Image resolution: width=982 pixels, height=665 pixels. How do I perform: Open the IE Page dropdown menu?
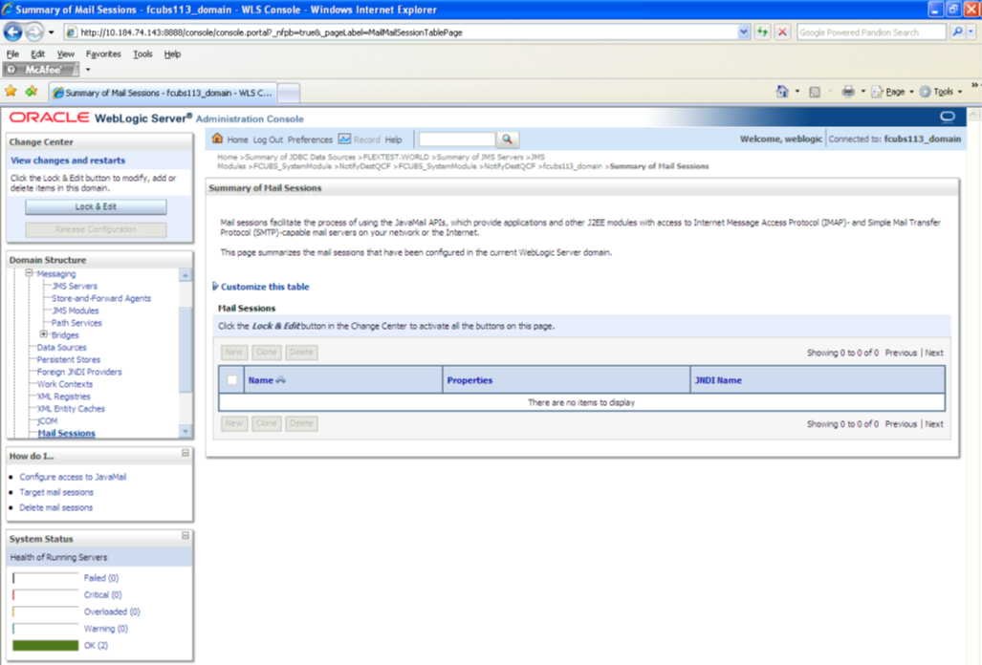tap(893, 92)
